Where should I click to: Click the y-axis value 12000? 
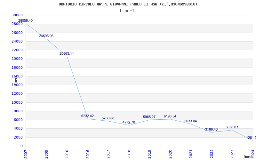(x=17, y=93)
